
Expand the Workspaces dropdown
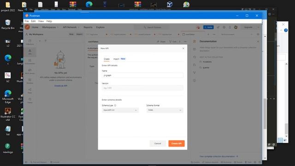[50, 27]
